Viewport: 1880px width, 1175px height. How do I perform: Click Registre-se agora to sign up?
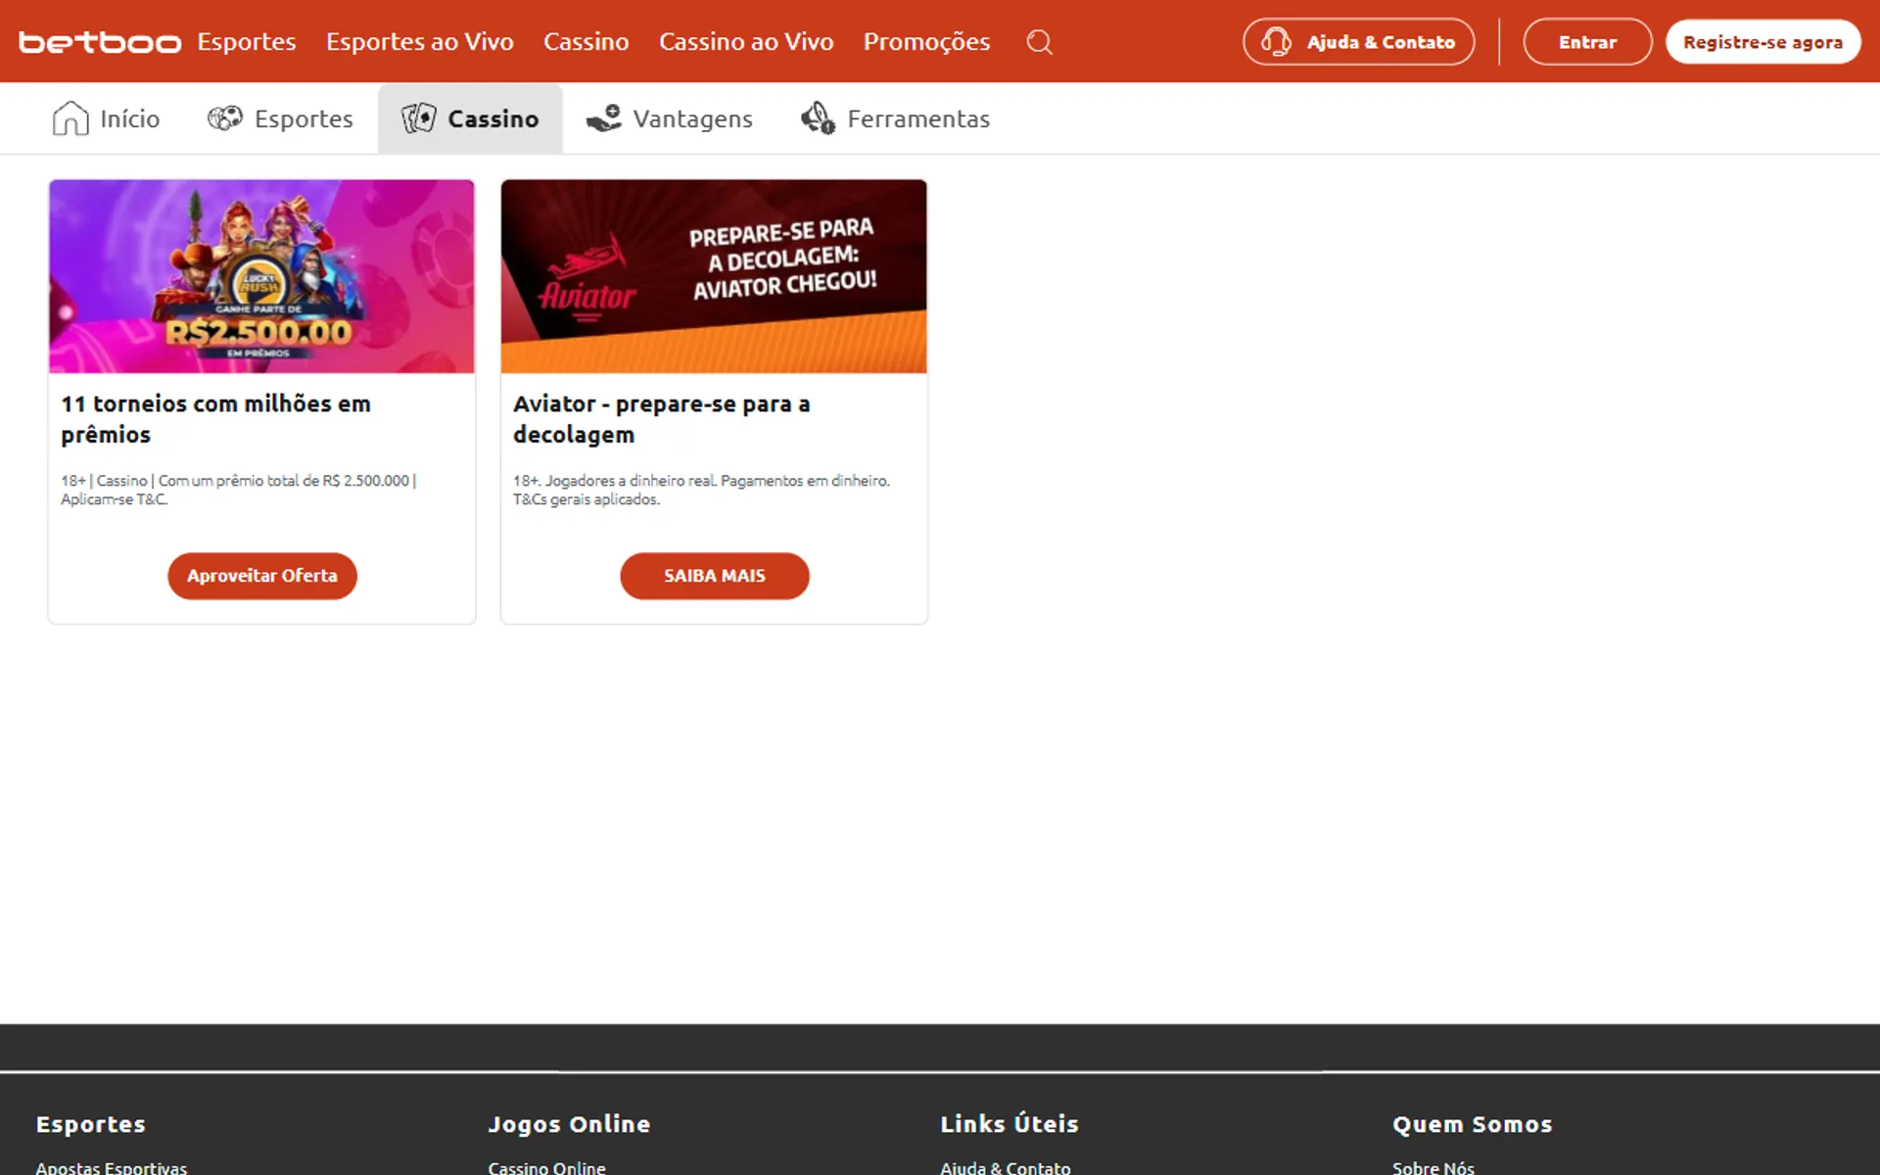pyautogui.click(x=1762, y=41)
